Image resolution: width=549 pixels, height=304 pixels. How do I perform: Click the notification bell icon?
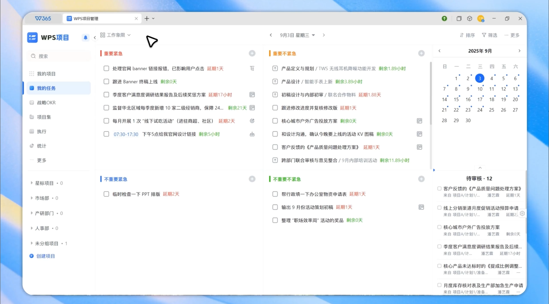(85, 37)
